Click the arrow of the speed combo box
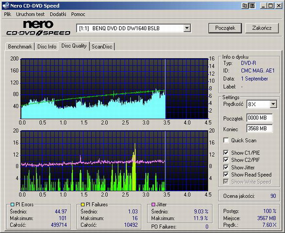The width and height of the screenshot is (285, 233). click(x=273, y=104)
